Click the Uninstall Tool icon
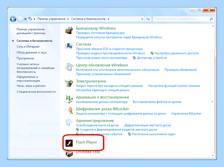 coord(69,154)
